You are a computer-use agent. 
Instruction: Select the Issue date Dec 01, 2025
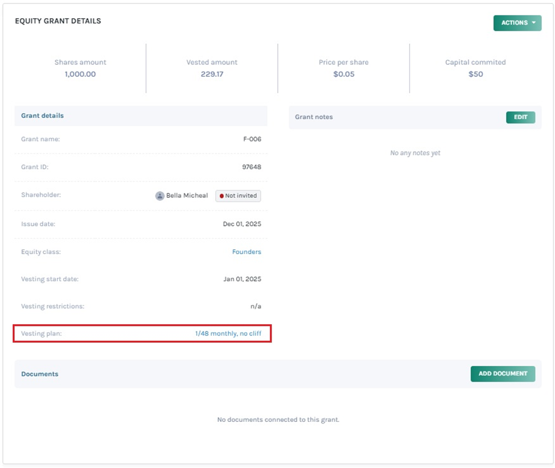(242, 224)
